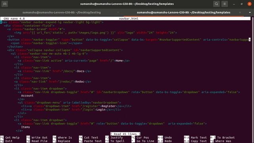Place cursor on 'Home' link text
The image size is (254, 143).
119,61
